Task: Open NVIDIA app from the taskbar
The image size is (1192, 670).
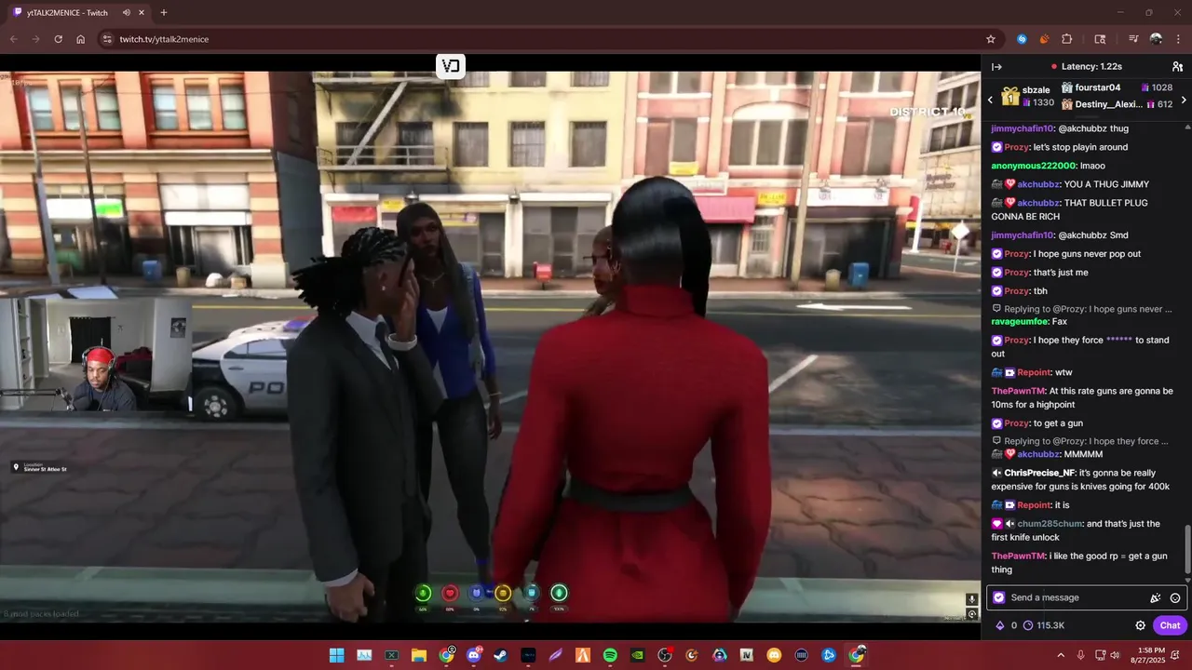Action: [x=637, y=655]
